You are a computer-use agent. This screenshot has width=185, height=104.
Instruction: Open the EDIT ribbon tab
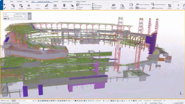pos(27,1)
